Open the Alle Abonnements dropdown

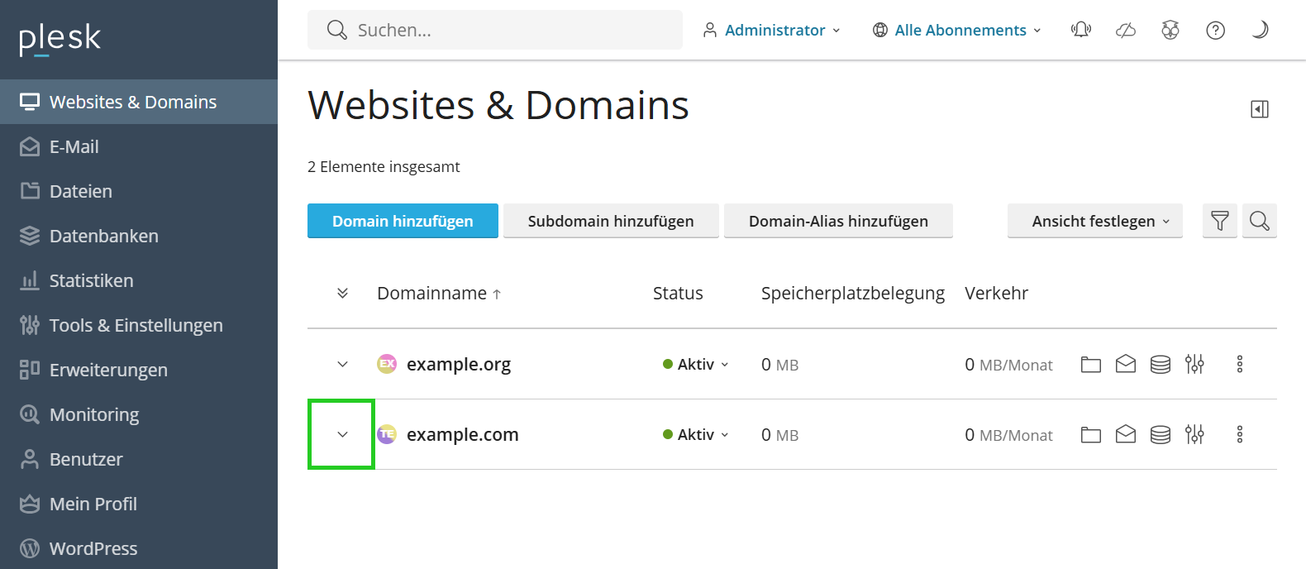tap(957, 31)
